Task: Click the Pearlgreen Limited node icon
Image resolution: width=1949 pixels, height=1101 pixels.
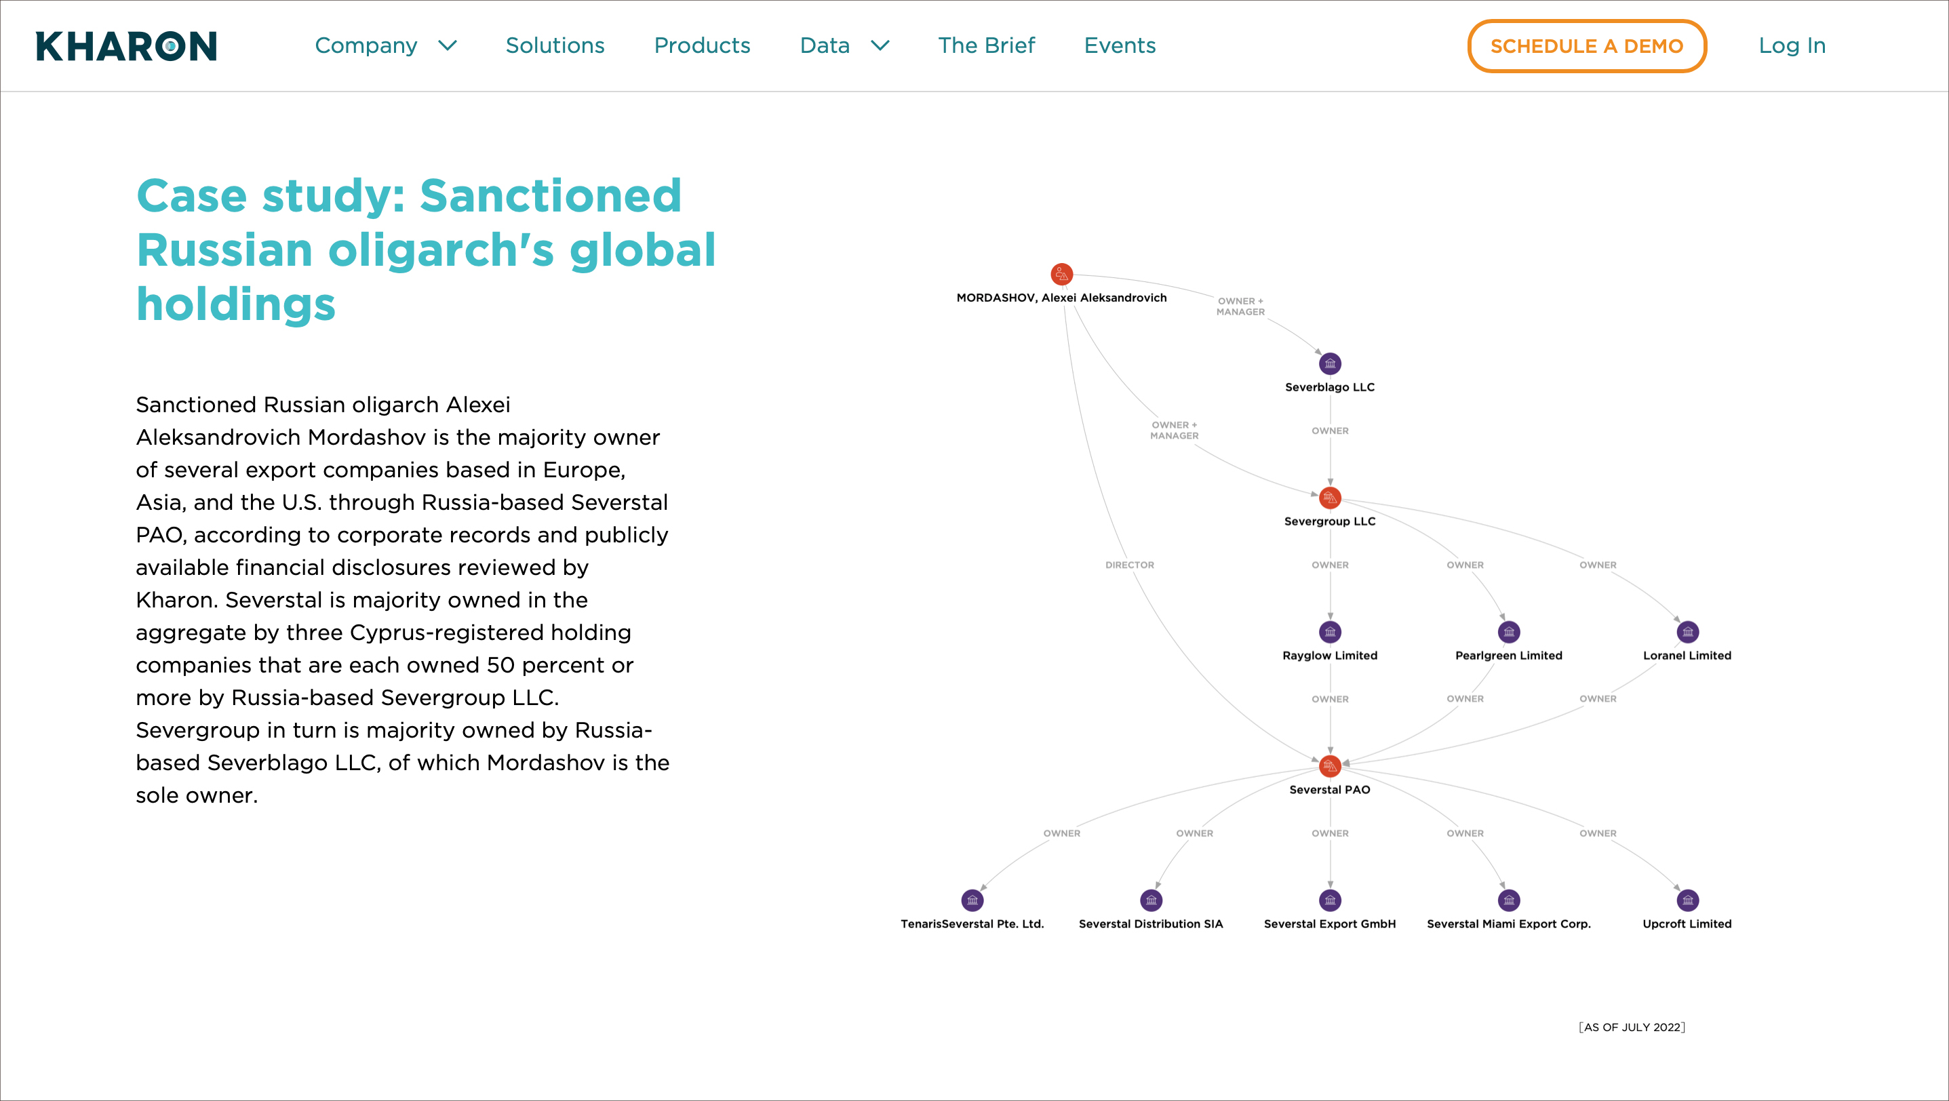Action: click(x=1509, y=631)
